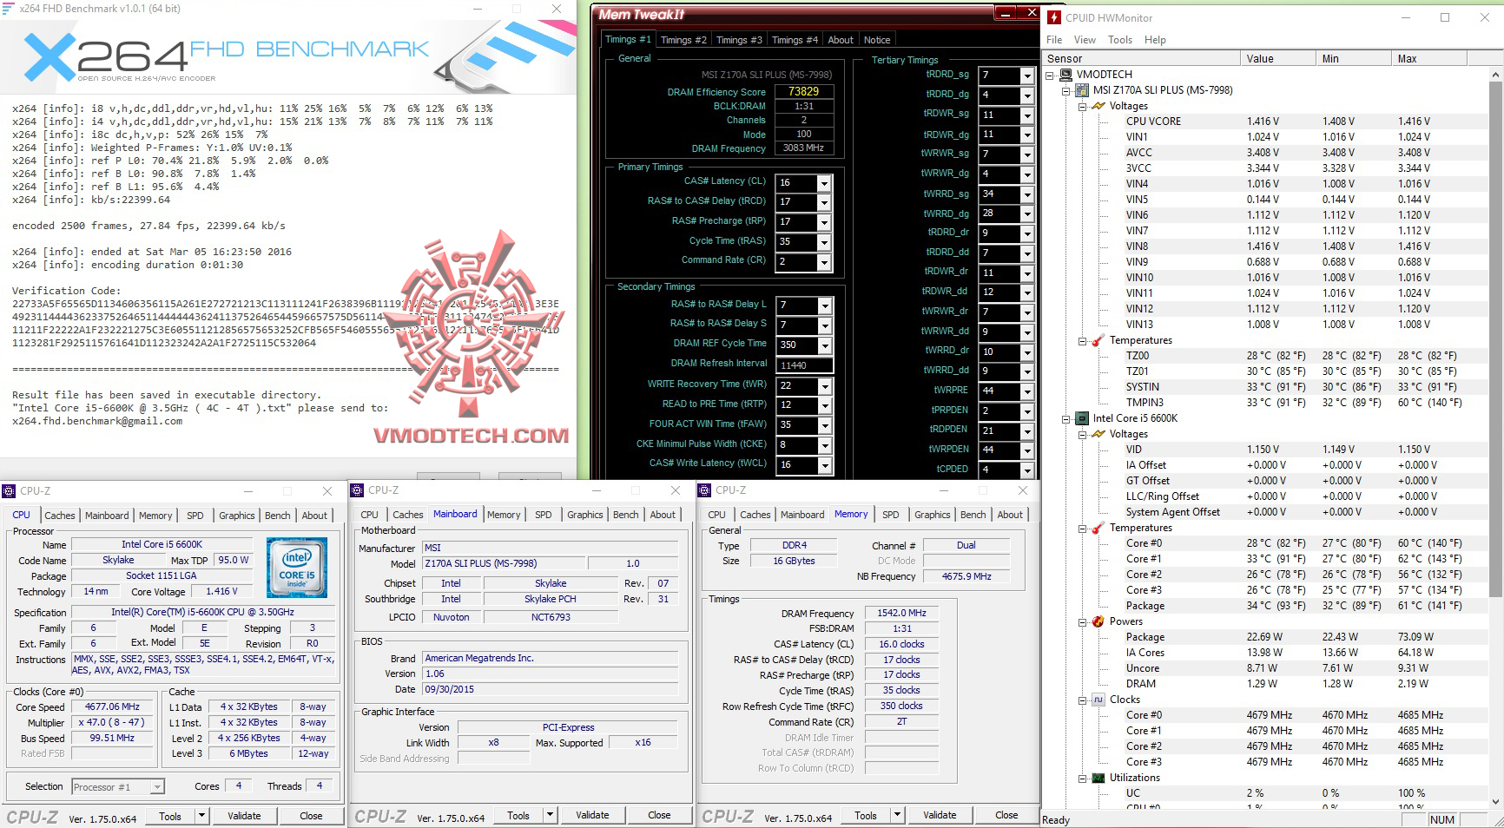Screen dimensions: 1504x828
Task: Click the DRAM Refresh Interval field
Action: point(805,365)
